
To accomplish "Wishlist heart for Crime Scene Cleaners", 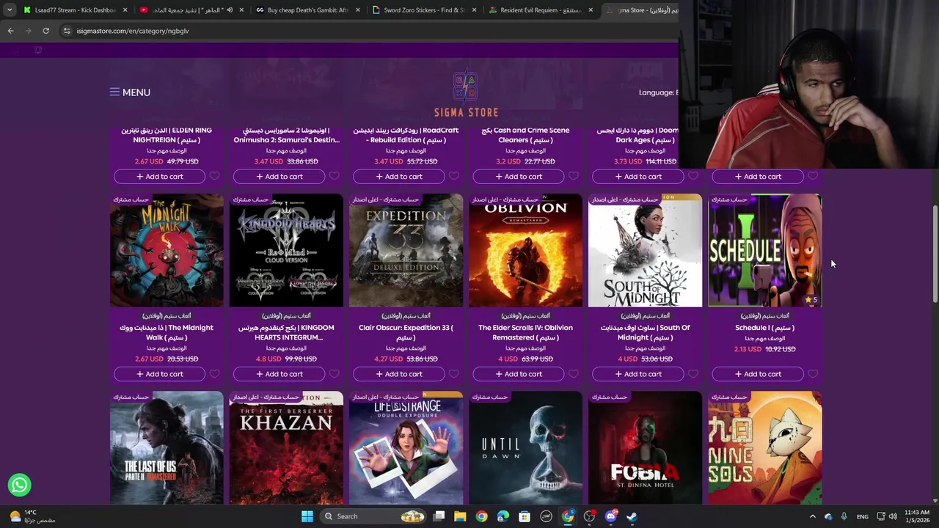I will [573, 176].
